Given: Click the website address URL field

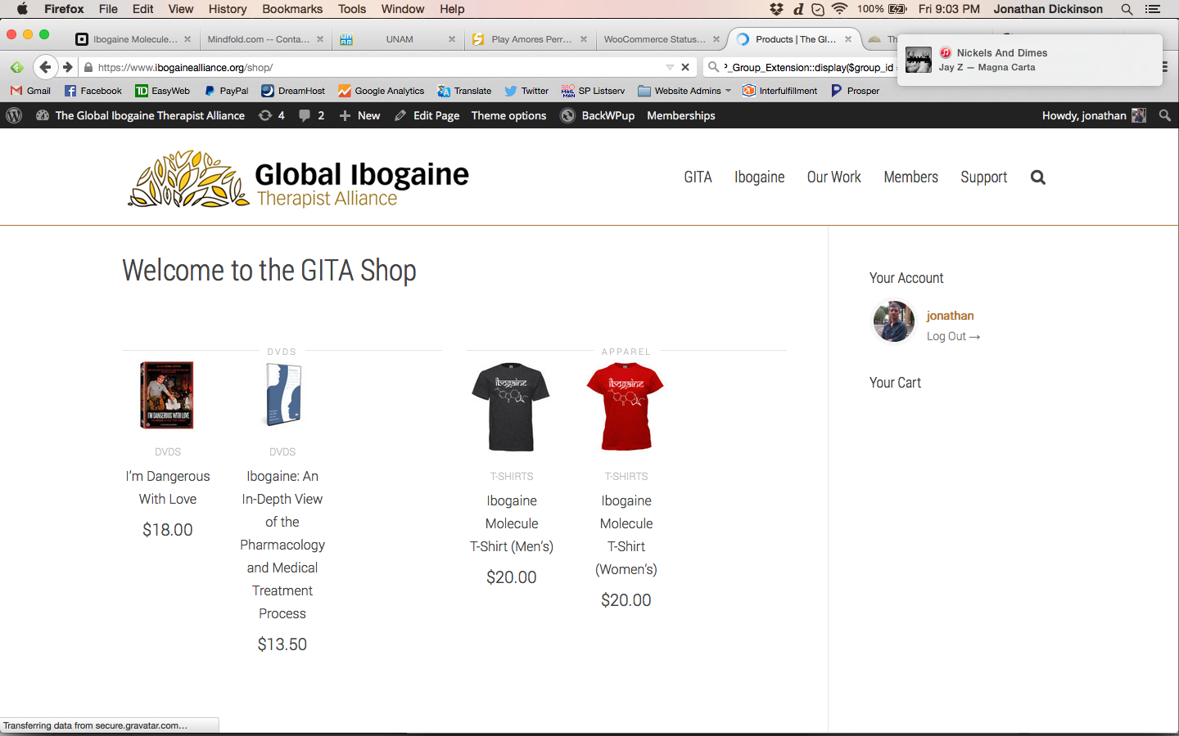Looking at the screenshot, I should pos(377,67).
